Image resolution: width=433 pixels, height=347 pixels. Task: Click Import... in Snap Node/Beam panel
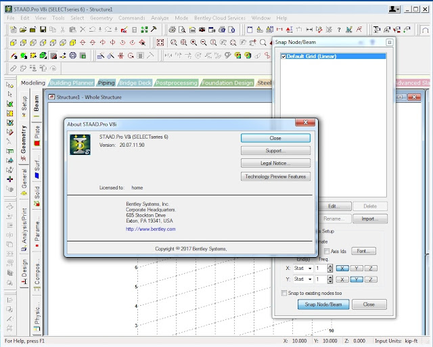370,218
